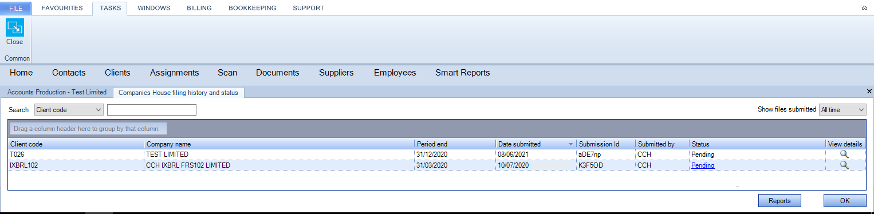
Task: Open the Documents section
Action: pos(278,73)
